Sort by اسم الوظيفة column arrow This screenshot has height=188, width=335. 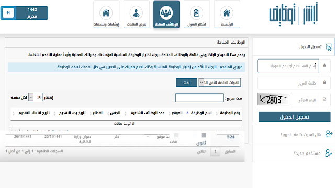click(187, 113)
